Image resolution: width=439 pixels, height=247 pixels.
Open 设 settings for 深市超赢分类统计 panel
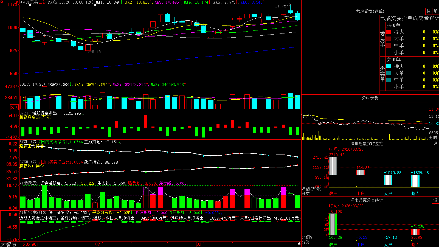[x=435, y=200]
